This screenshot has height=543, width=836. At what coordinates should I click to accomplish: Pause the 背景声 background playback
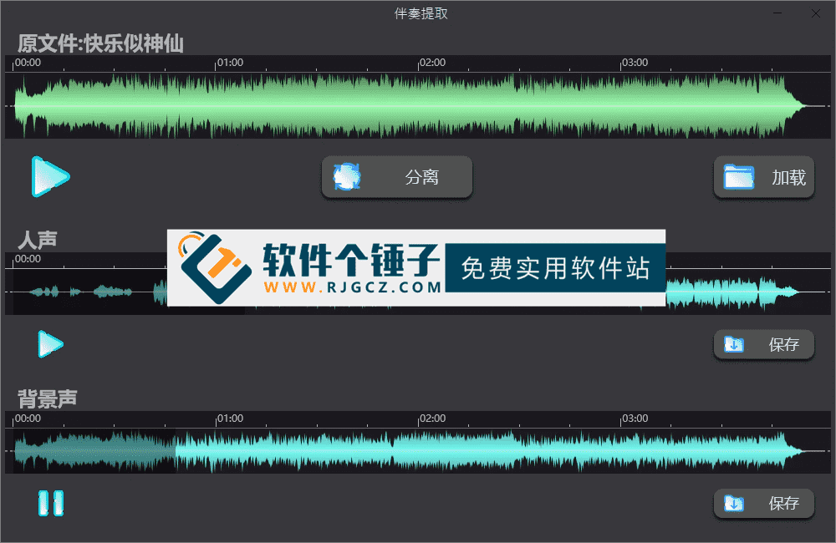(x=50, y=503)
